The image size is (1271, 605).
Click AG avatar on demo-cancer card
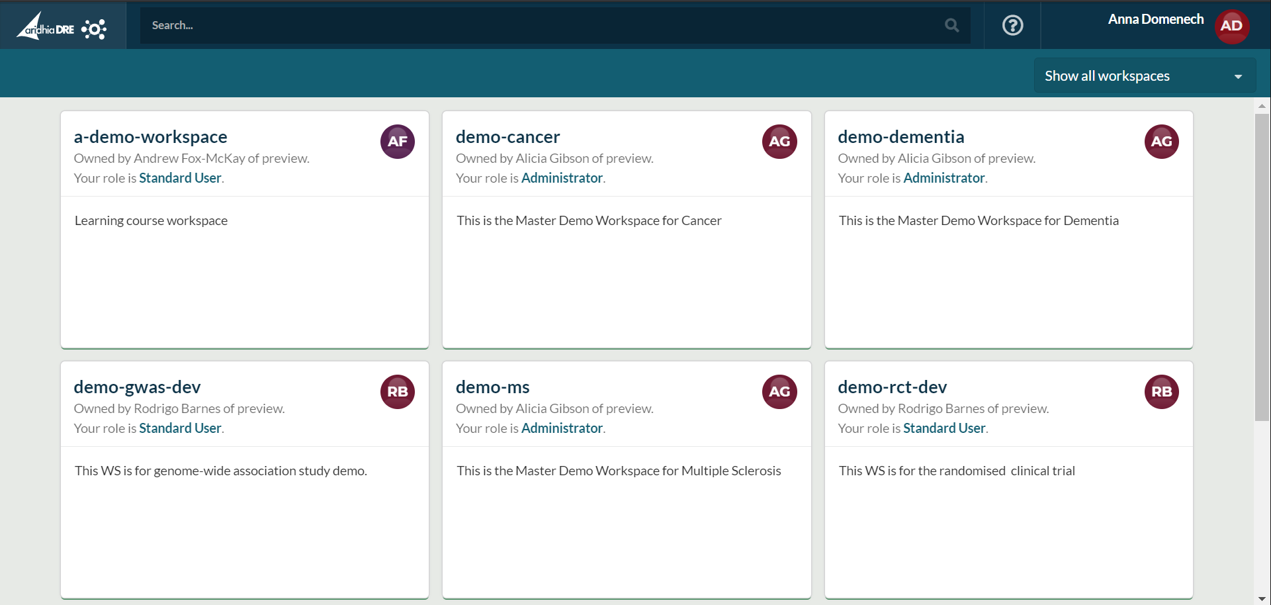point(779,141)
